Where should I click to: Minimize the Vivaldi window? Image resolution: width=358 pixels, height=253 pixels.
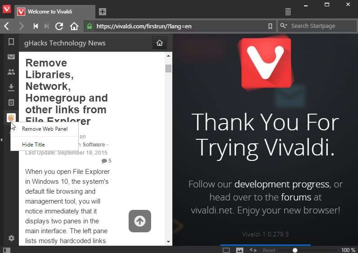pos(306,5)
